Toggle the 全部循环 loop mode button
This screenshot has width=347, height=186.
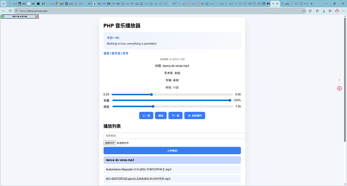[195, 116]
